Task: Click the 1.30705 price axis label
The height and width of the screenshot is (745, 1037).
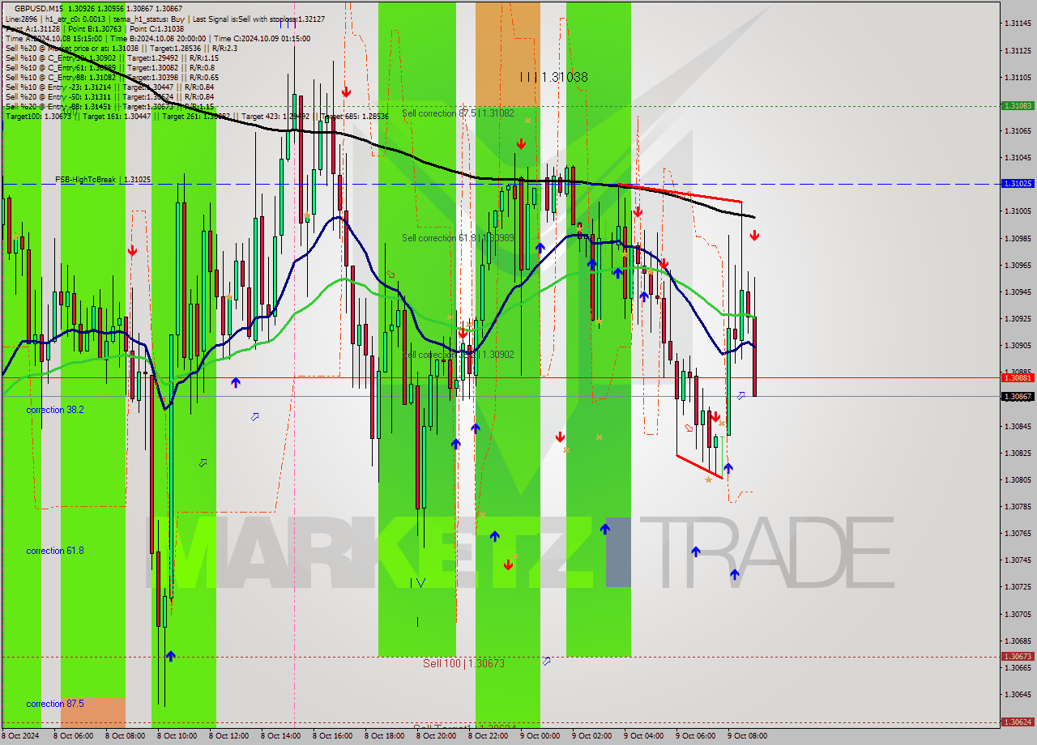Action: click(1018, 614)
